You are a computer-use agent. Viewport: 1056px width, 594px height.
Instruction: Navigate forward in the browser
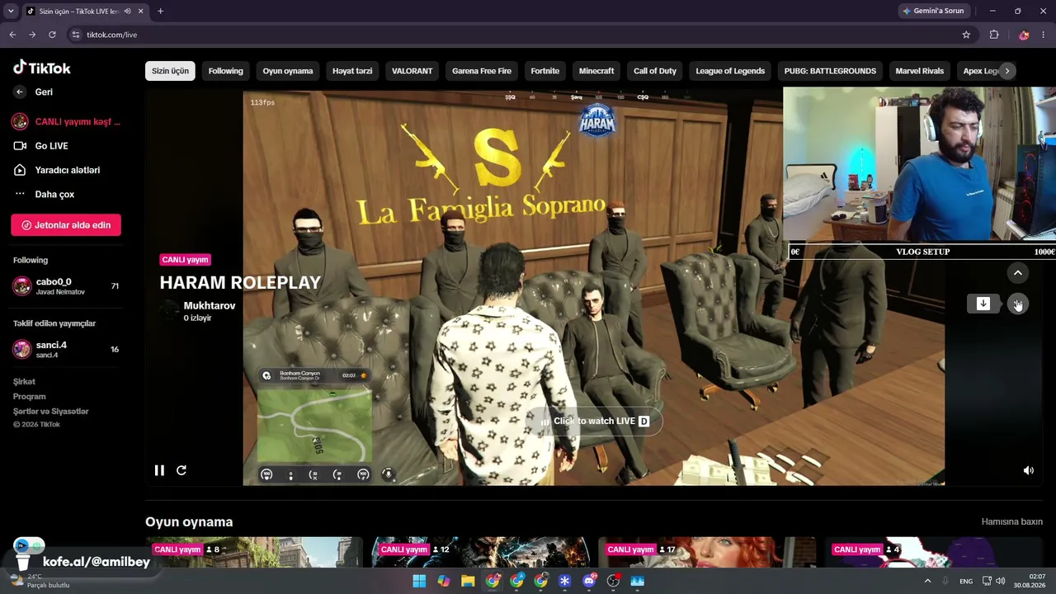(x=32, y=35)
